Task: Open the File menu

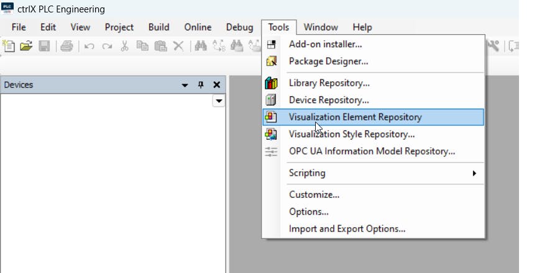Action: click(19, 27)
